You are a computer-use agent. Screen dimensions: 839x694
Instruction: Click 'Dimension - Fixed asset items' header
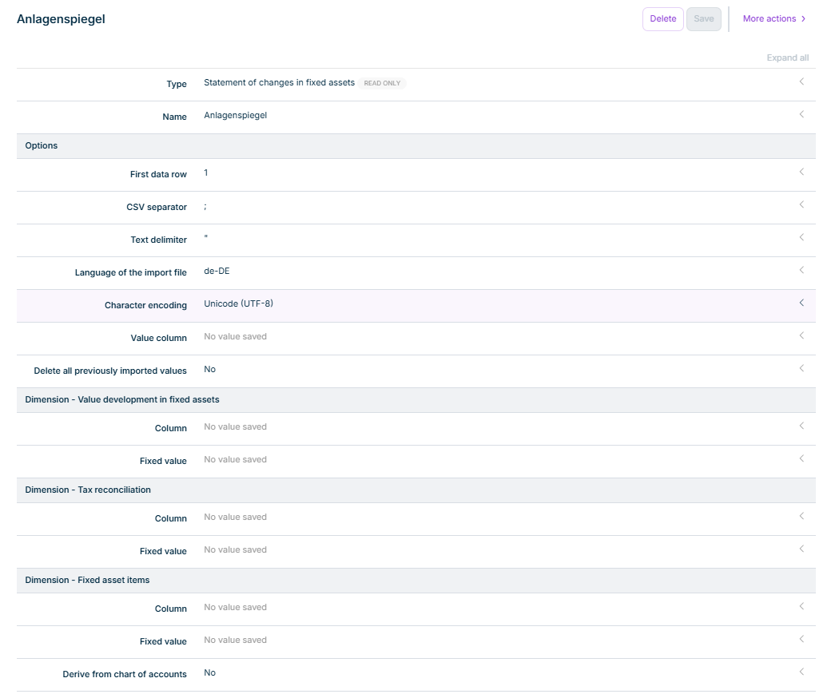(416, 581)
